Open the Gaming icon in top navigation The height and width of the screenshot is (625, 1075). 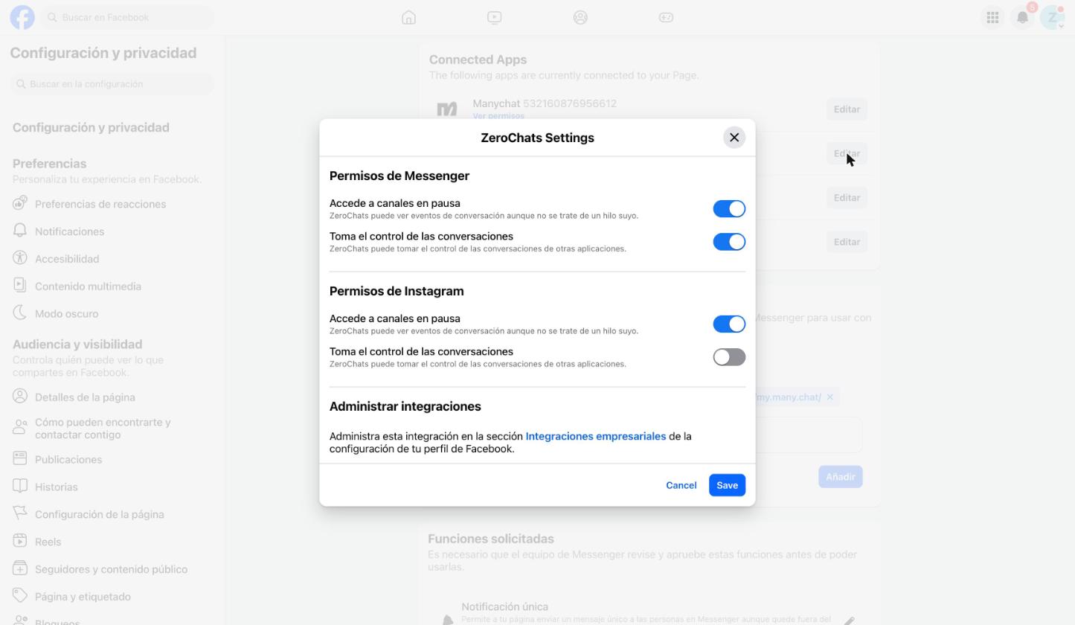(666, 17)
